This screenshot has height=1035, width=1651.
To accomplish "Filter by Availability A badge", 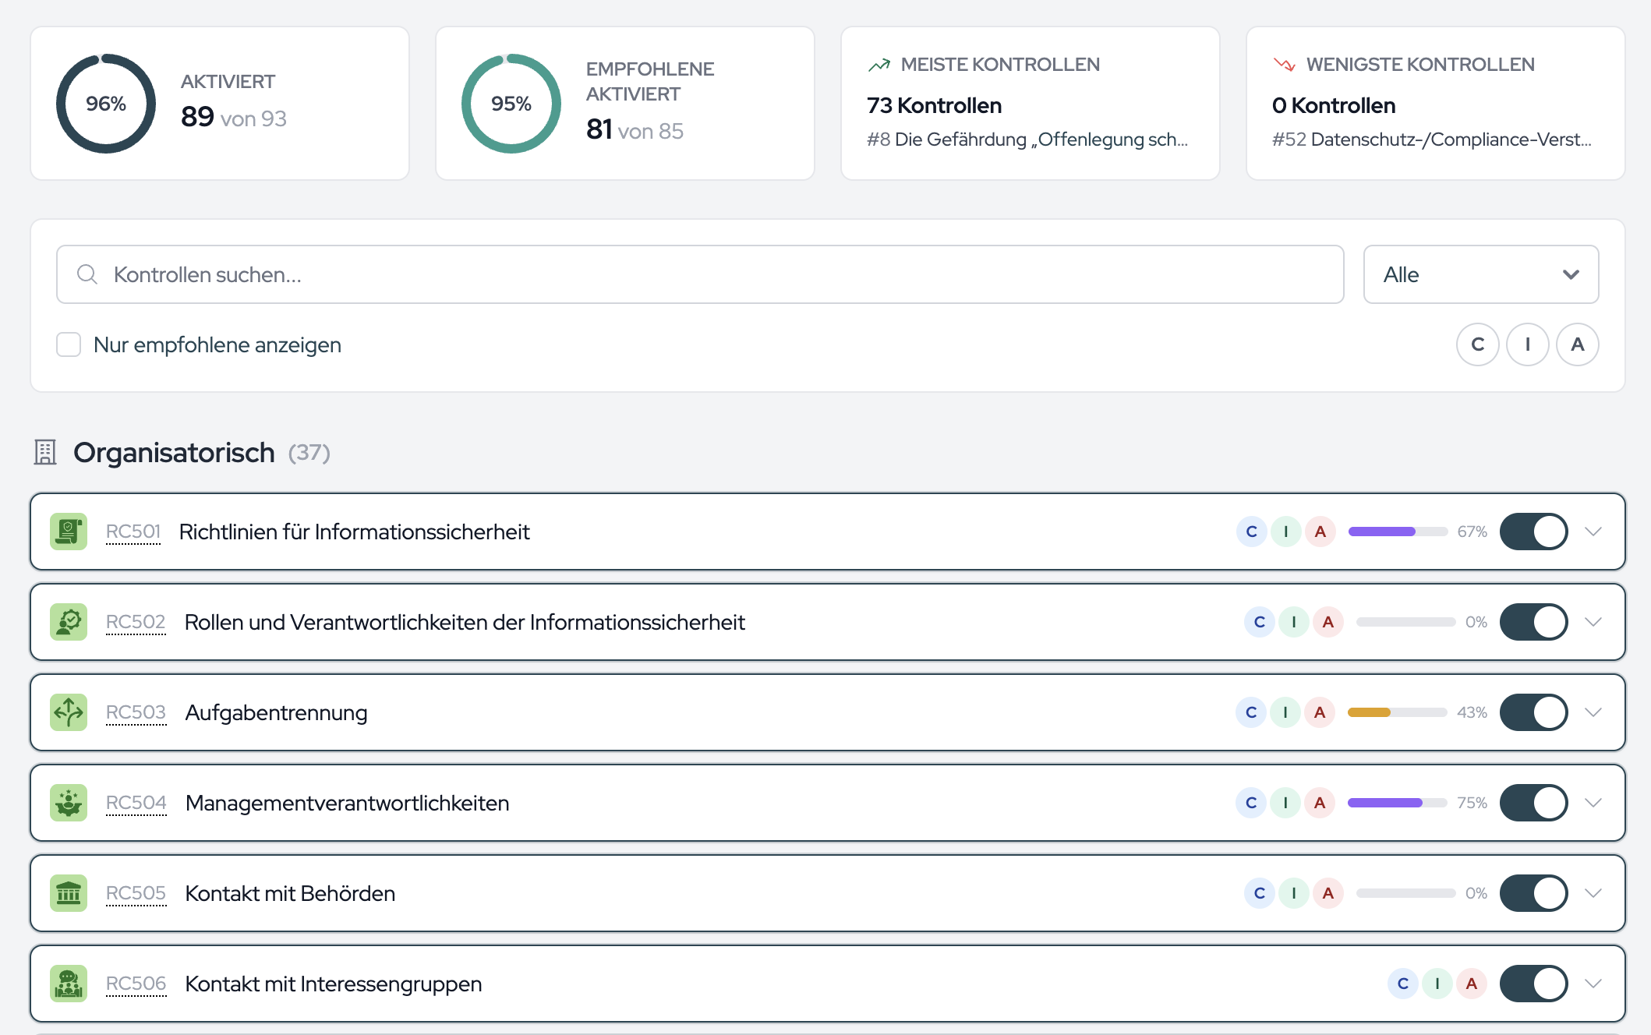I will tap(1578, 344).
